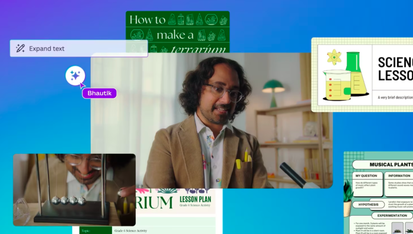The image size is (413, 234).
Task: Select the Newton's cradle video thumbnail
Action: pyautogui.click(x=74, y=190)
